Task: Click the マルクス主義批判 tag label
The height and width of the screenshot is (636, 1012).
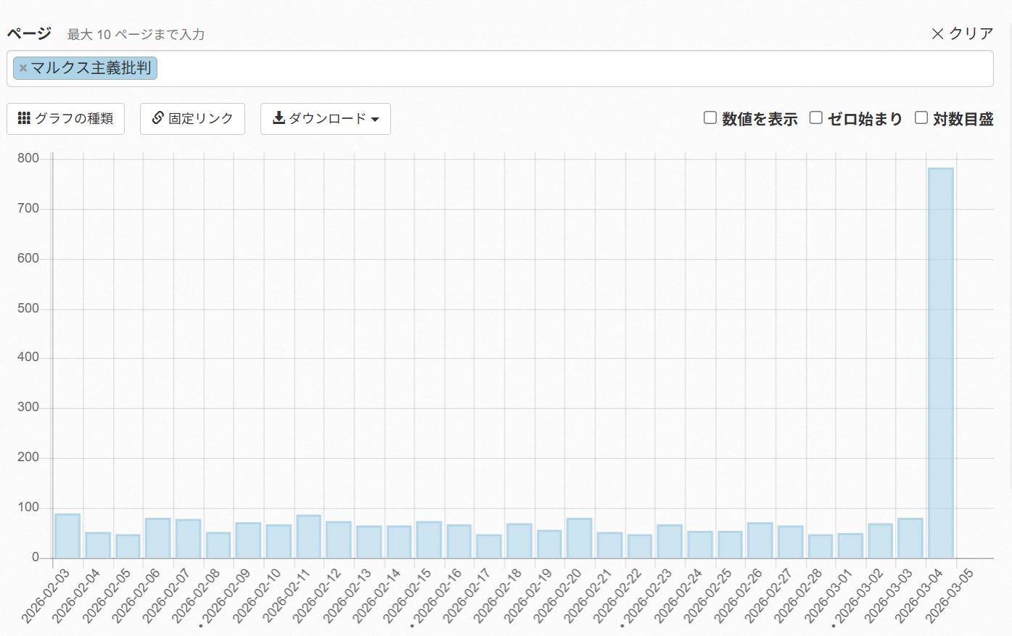Action: [x=91, y=68]
